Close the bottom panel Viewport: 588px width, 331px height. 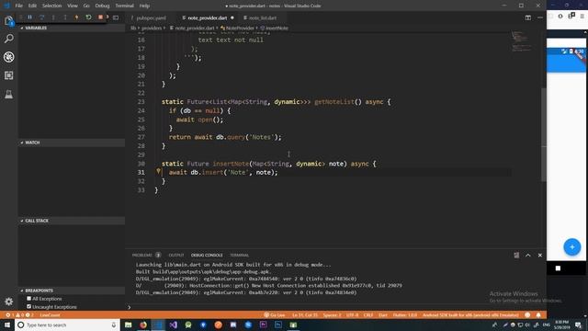coord(540,256)
